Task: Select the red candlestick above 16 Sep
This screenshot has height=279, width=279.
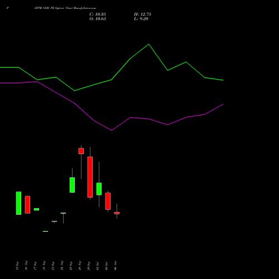Action: (27, 205)
